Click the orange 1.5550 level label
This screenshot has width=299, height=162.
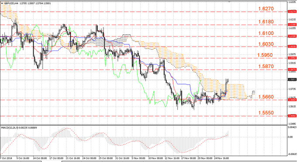pos(266,113)
